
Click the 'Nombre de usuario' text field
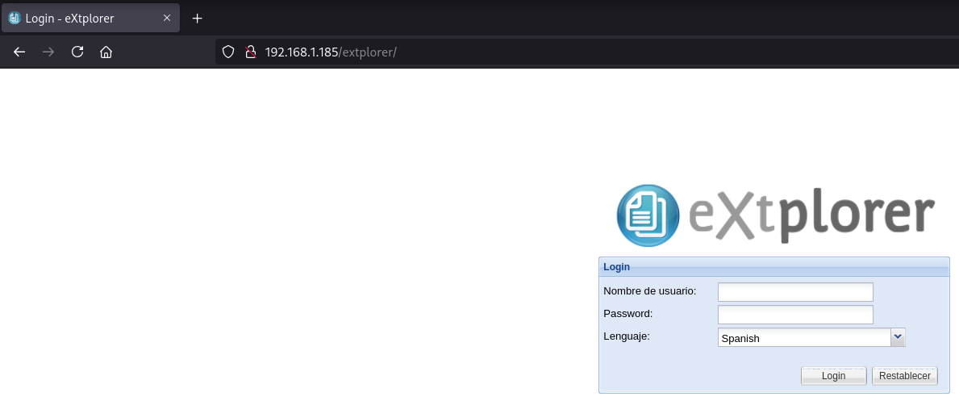795,291
